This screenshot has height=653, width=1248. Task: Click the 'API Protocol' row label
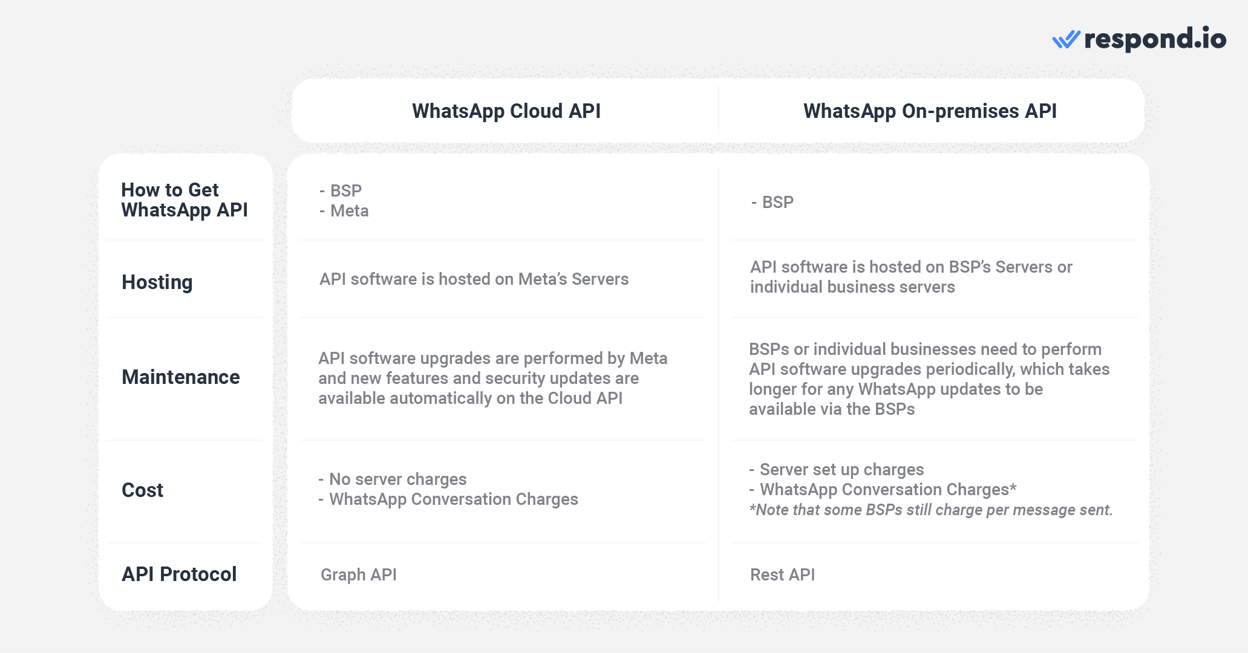179,574
